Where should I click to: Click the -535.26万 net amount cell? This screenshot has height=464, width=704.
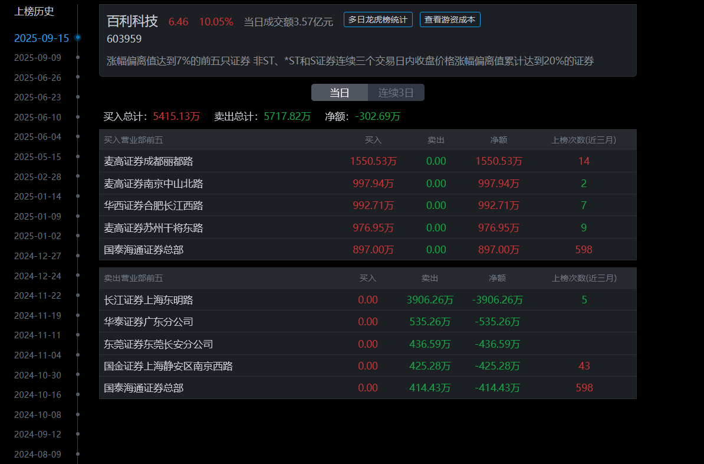click(498, 322)
